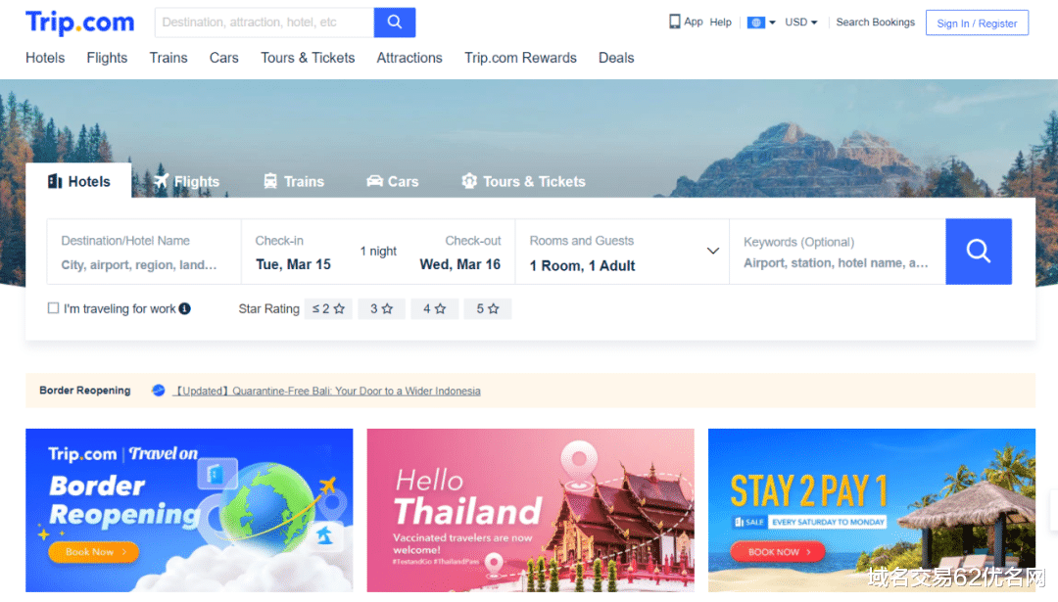This screenshot has height=602, width=1058.
Task: Click the globe icon beside the Bali update link
Action: coord(159,391)
